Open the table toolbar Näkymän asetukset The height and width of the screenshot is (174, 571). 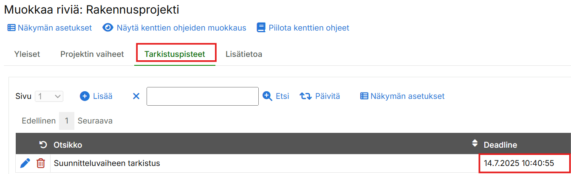402,96
